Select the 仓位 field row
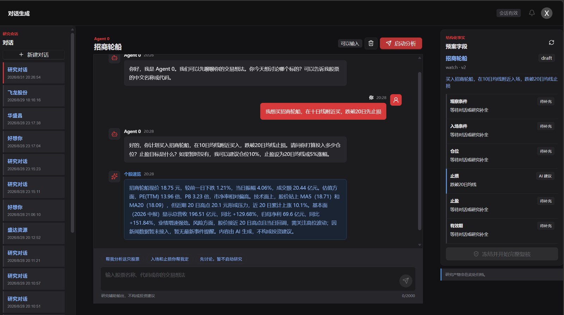The height and width of the screenshot is (315, 564). pos(502,156)
